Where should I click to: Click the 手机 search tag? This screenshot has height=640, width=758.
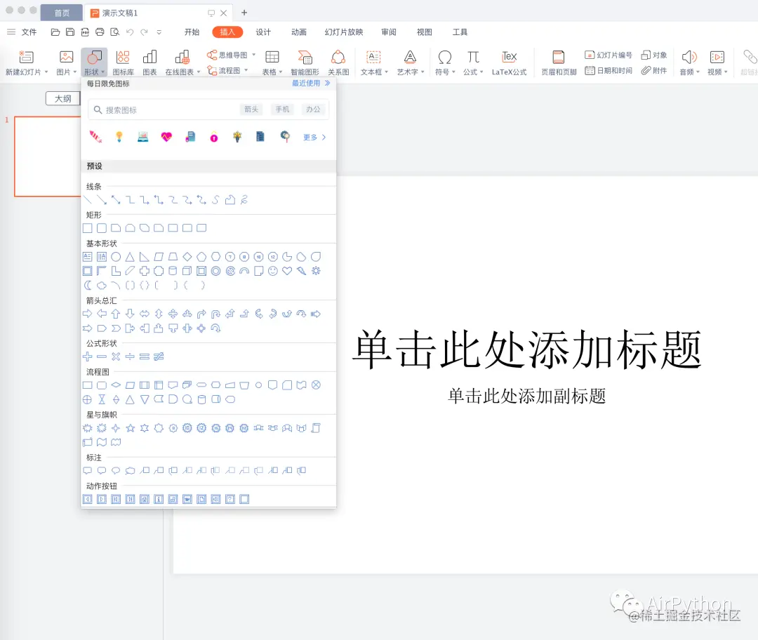click(x=282, y=109)
